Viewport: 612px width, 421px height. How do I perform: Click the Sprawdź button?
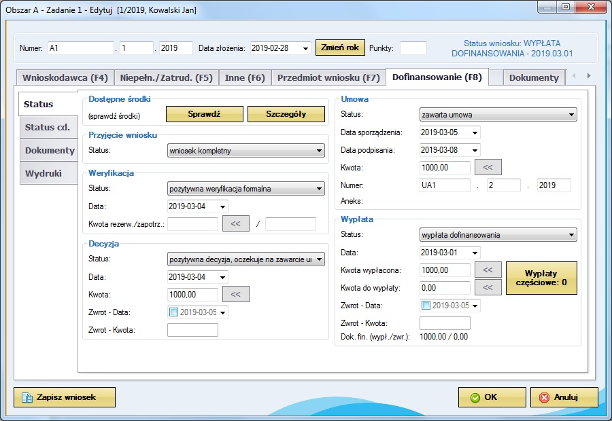click(x=204, y=114)
